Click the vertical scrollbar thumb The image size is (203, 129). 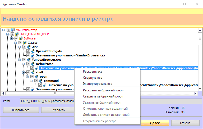coord(200,39)
